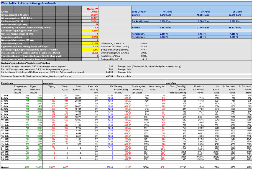
Task: Select the Kapitalzins value 2,00%
Action: (144, 56)
